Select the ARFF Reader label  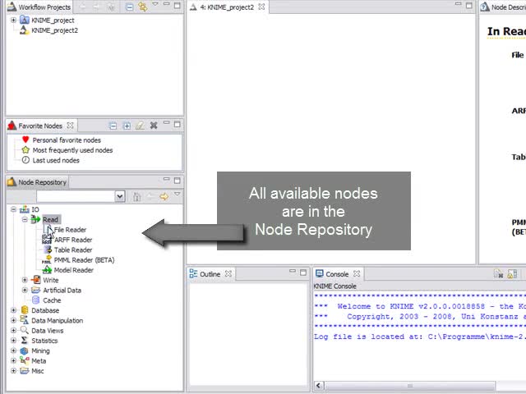[x=73, y=240]
